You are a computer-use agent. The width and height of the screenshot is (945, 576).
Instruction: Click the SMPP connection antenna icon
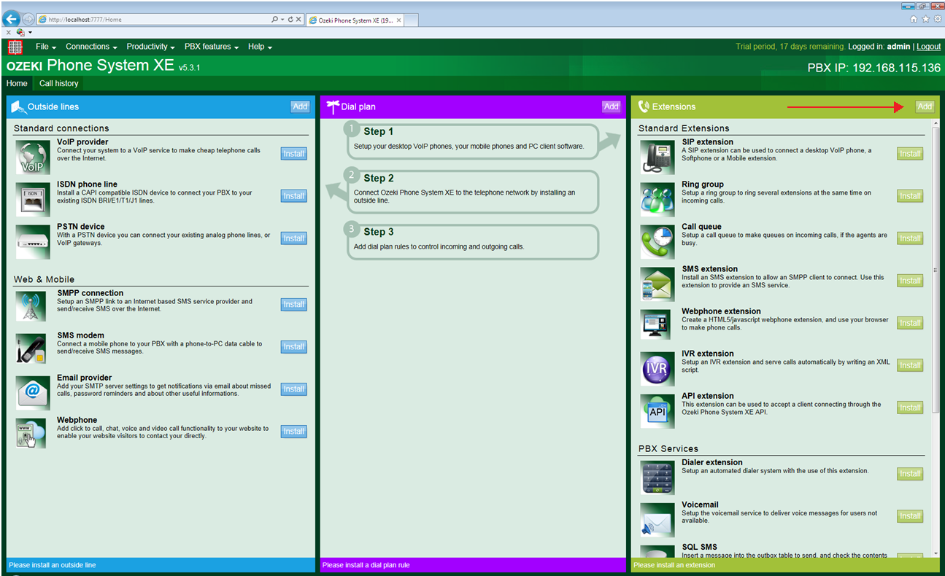[31, 306]
